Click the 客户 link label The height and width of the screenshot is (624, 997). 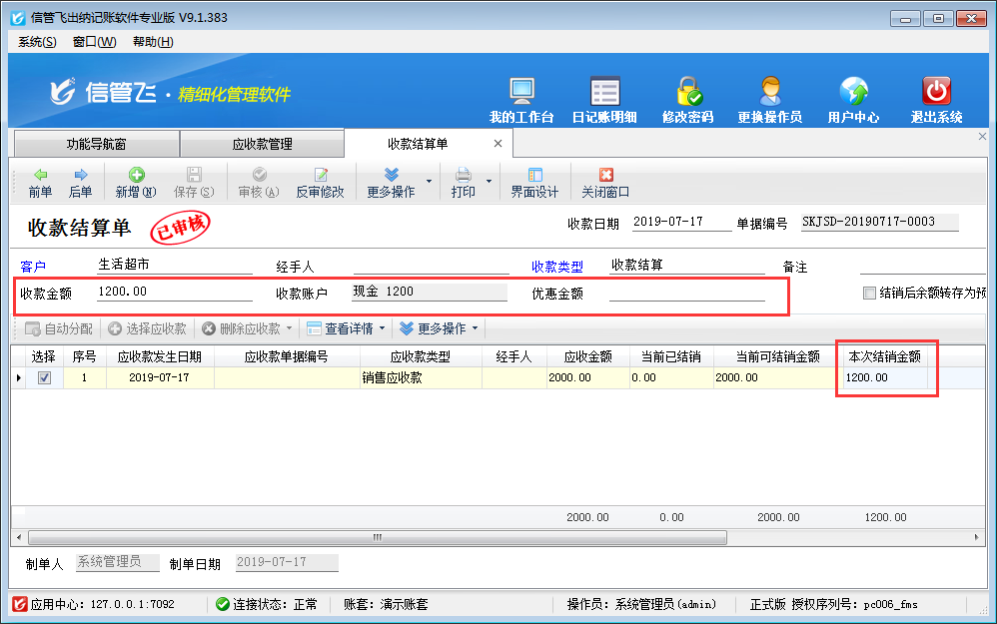point(33,268)
